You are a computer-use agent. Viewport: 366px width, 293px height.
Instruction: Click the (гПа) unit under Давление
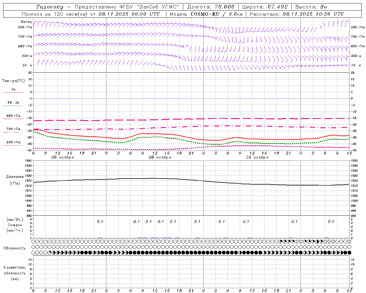click(15, 183)
